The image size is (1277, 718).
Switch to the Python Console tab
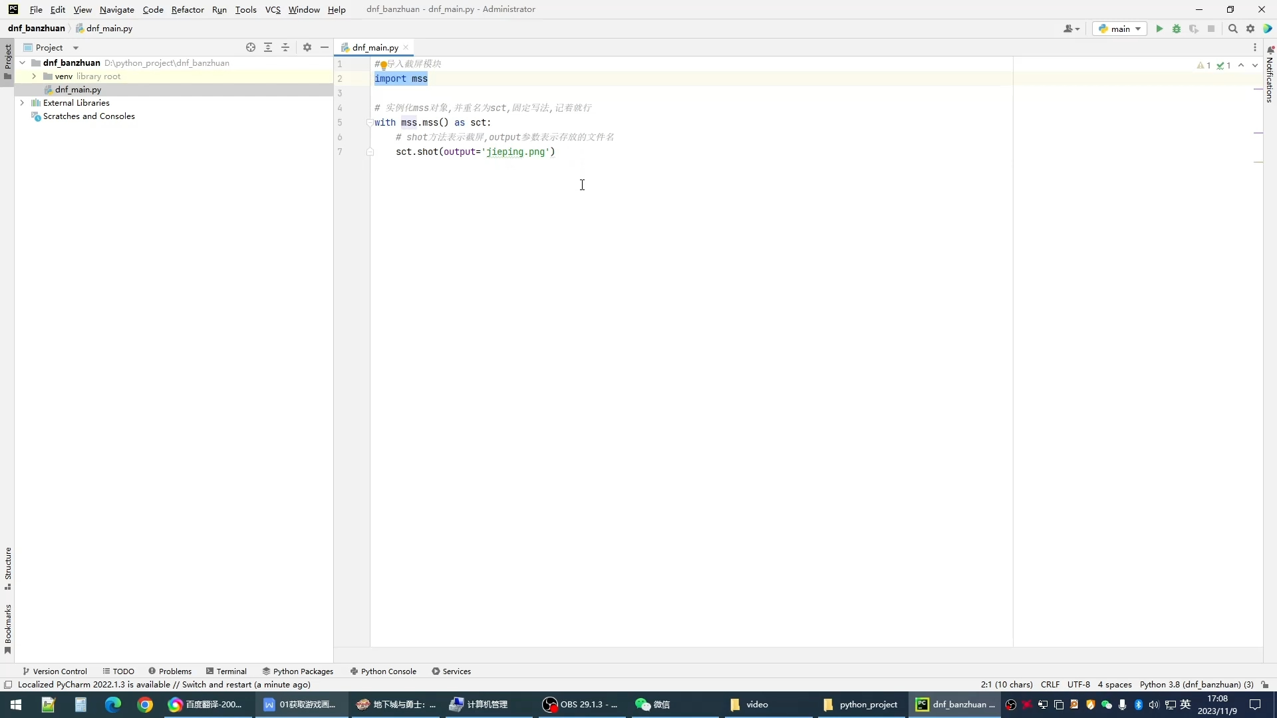388,671
